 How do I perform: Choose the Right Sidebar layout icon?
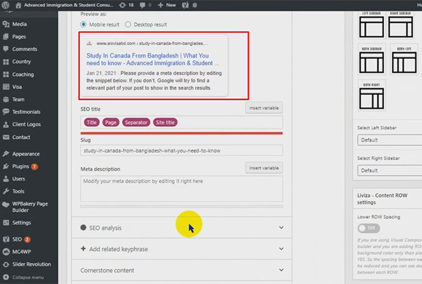[400, 27]
